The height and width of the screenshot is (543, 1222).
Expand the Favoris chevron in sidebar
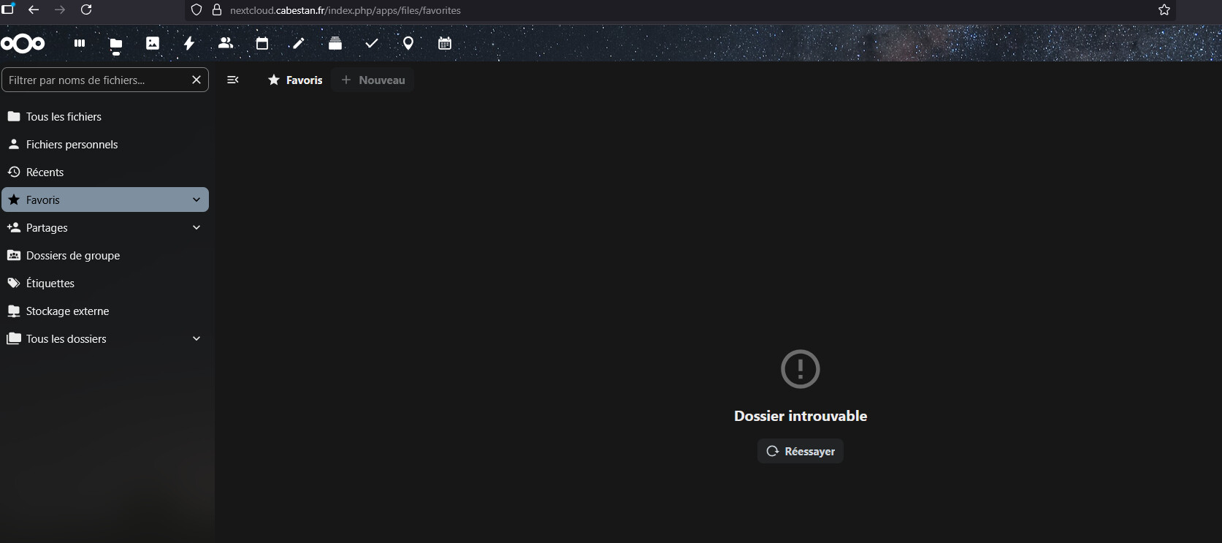(196, 200)
